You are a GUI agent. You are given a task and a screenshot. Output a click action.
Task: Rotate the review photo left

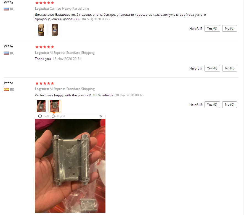pos(43,116)
